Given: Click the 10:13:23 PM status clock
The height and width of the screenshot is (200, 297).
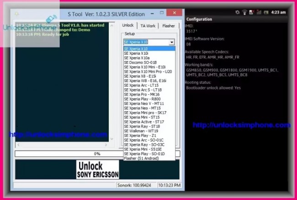Looking at the screenshot, I should [x=169, y=185].
